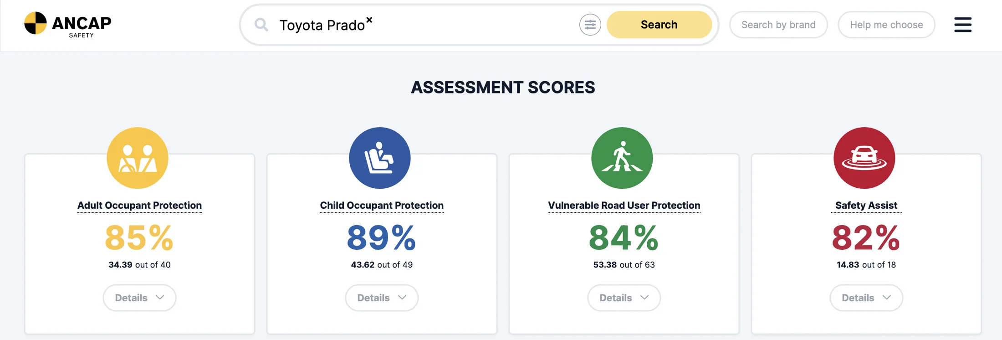Click the ANCAP Safety logo
1002x340 pixels.
click(x=67, y=24)
